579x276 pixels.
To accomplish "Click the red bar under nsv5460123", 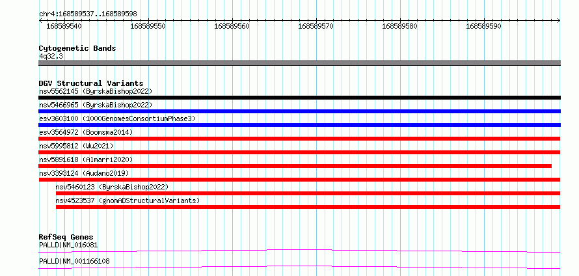I will 308,193.
